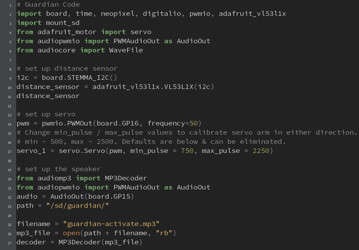
Task: Click the "# set up distance sensor" comment
Action: coord(67,69)
